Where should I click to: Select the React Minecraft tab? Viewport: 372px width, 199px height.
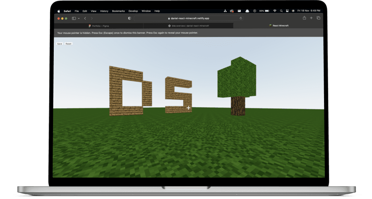click(278, 26)
